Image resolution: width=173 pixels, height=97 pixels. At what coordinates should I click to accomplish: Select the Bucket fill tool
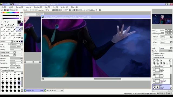coord(3,37)
